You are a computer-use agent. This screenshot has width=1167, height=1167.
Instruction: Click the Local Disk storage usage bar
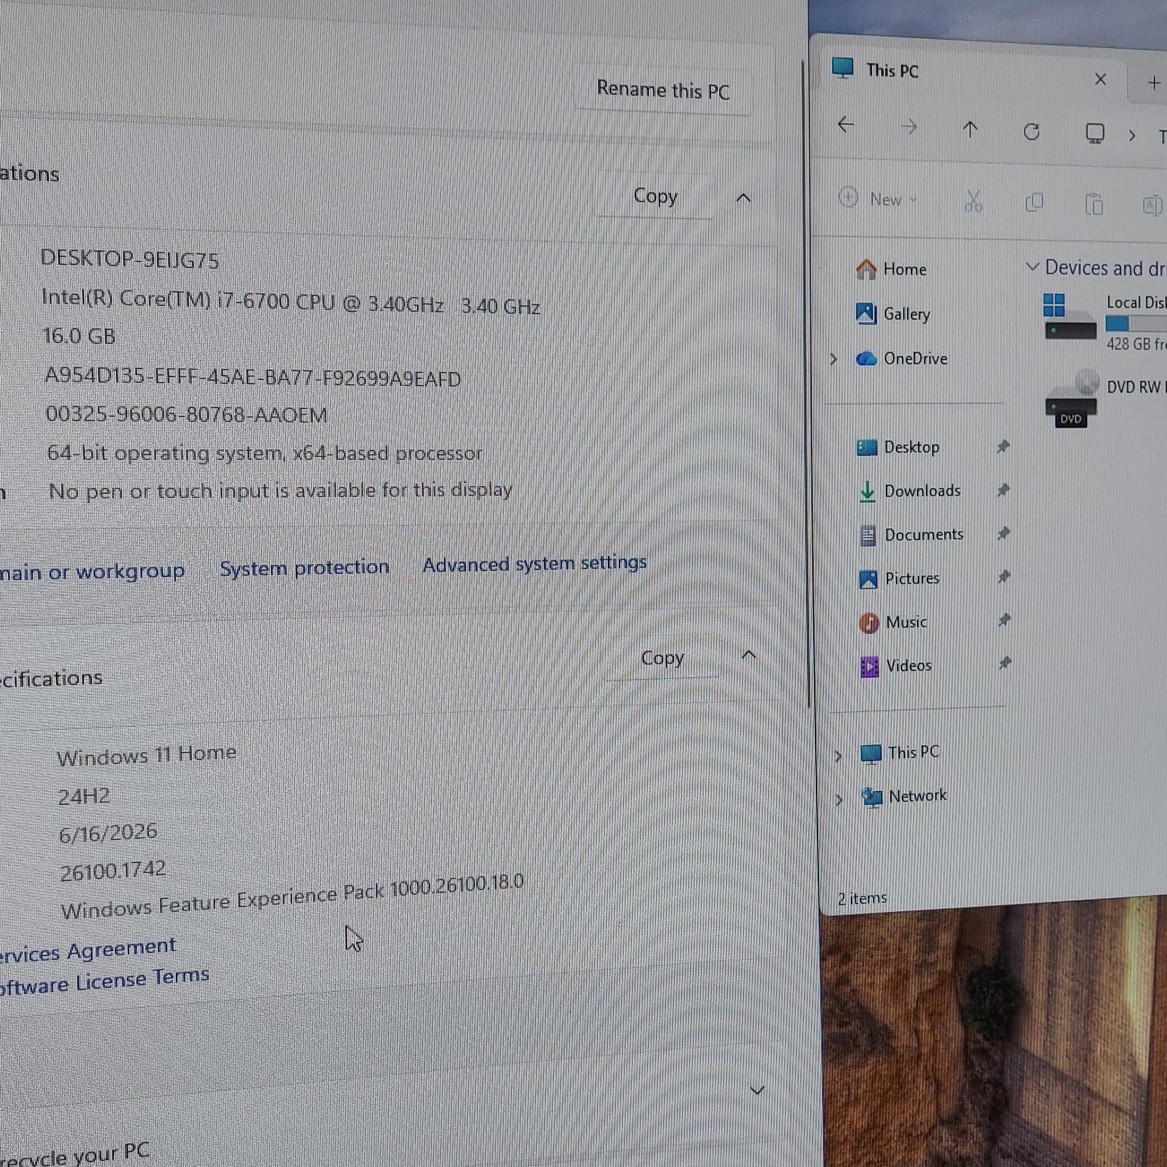pyautogui.click(x=1136, y=324)
